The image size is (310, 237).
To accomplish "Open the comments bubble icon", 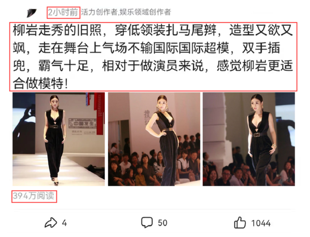I will (x=147, y=223).
